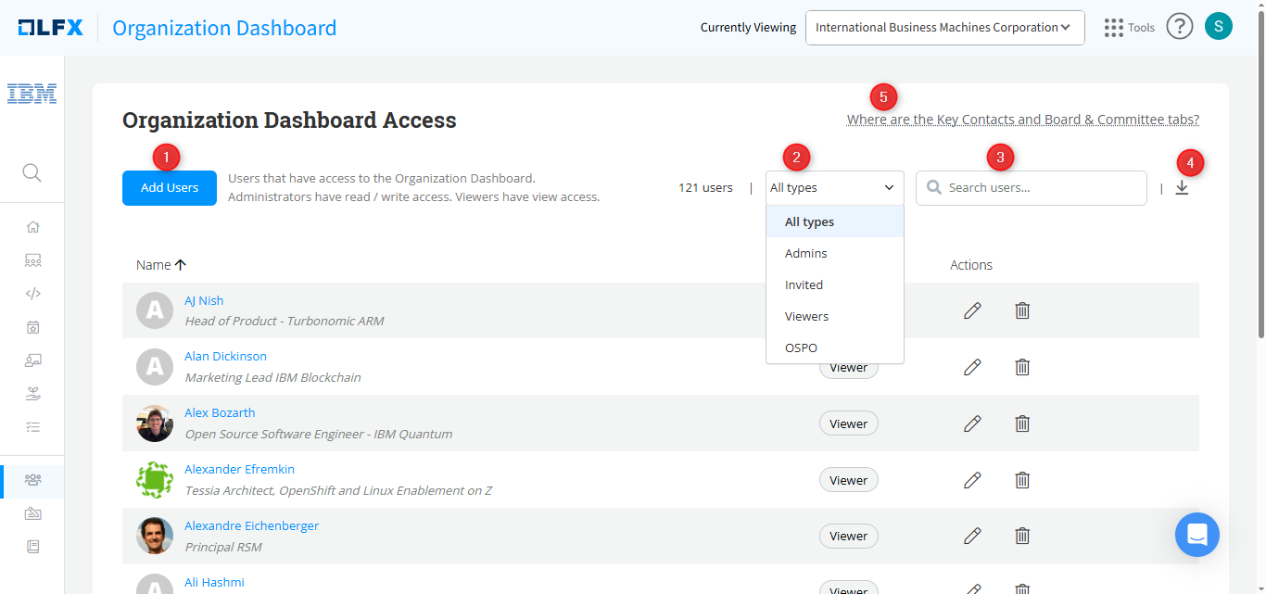The height and width of the screenshot is (594, 1266).
Task: Click the download users list icon
Action: pyautogui.click(x=1182, y=188)
